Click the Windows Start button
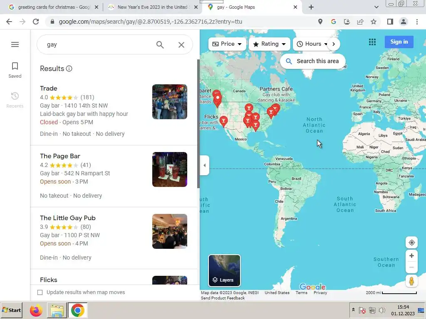This screenshot has height=319, width=426. click(x=11, y=310)
